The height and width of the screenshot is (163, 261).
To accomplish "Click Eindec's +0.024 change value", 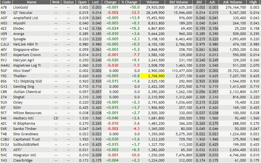I will [112, 29].
